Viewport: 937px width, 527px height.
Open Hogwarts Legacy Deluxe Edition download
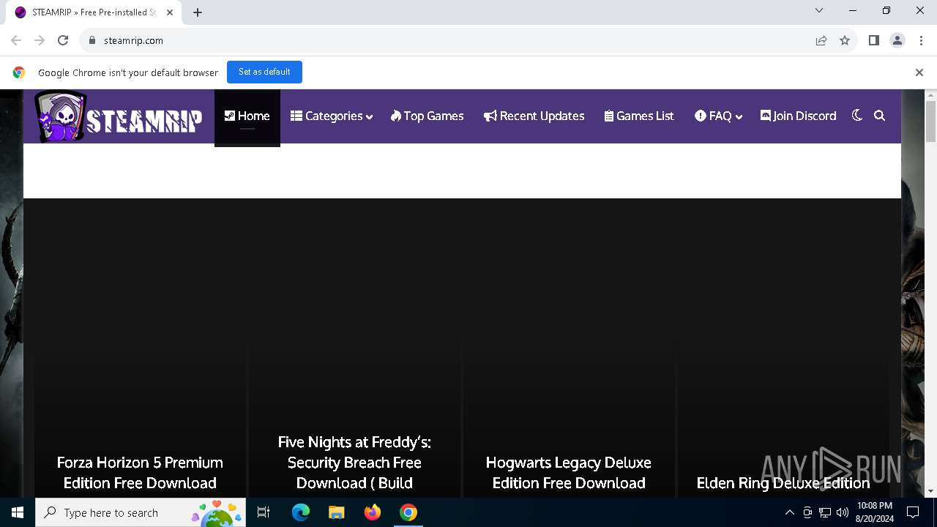pos(569,473)
